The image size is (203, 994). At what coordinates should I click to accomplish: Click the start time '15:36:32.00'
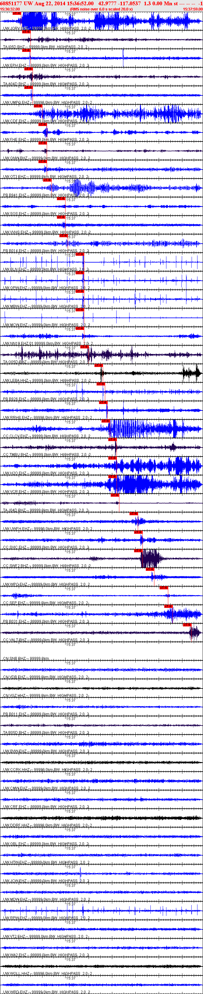coord(10,9)
